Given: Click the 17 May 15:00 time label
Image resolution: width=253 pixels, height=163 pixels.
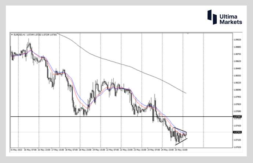Looking at the screenshot, I should (x=58, y=150).
